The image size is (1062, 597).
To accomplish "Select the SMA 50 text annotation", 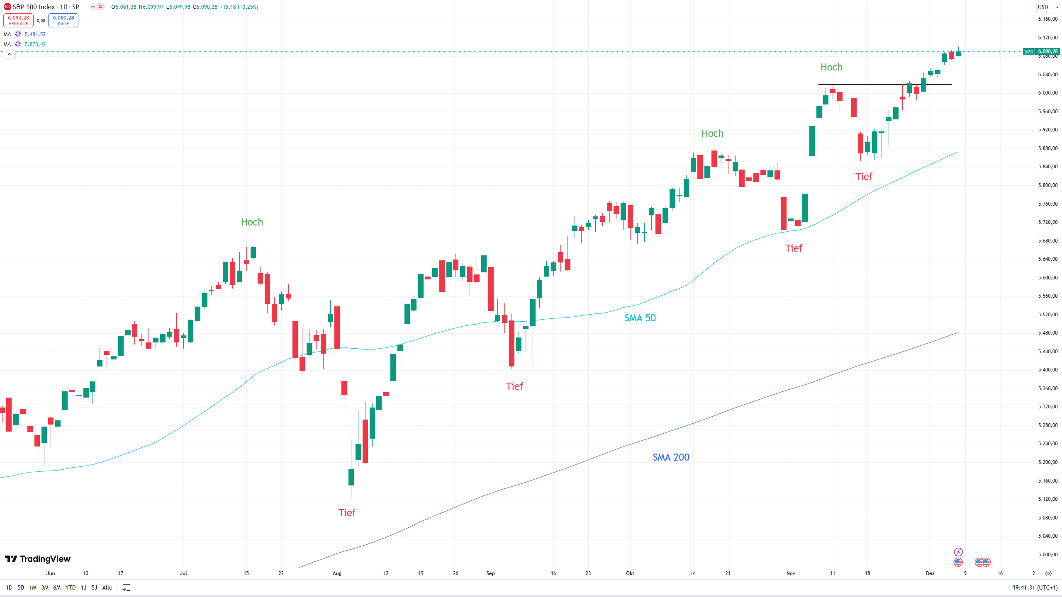I will 640,318.
